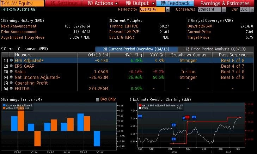Click the Net Income YoY growth 60.3%
Image resolution: width=257 pixels, height=154 pixels.
coord(158,77)
